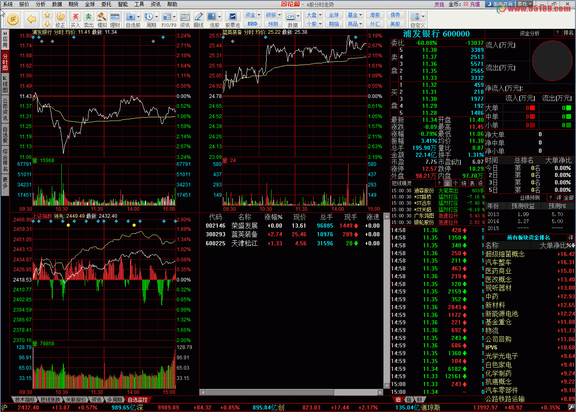Image resolution: width=576 pixels, height=412 pixels.
Task: Click the 周期 clock icon
Action: (x=149, y=16)
